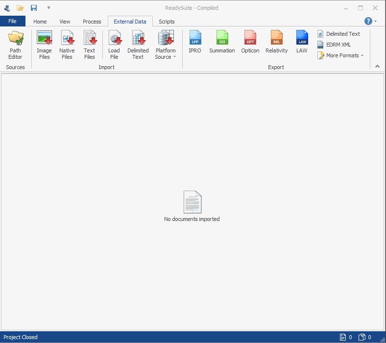Screen dimensions: 386x343
Task: Click the Native Files import icon
Action: point(67,45)
